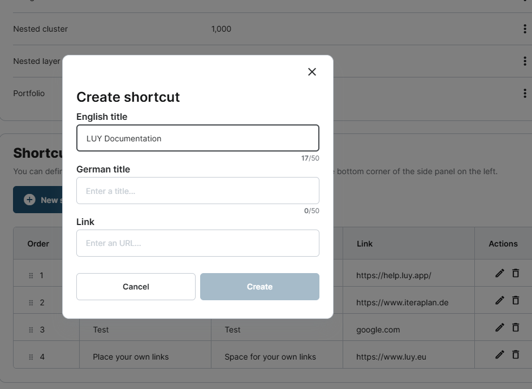The height and width of the screenshot is (389, 532).
Task: Click the drag handle of shortcut row 3
Action: tap(31, 330)
